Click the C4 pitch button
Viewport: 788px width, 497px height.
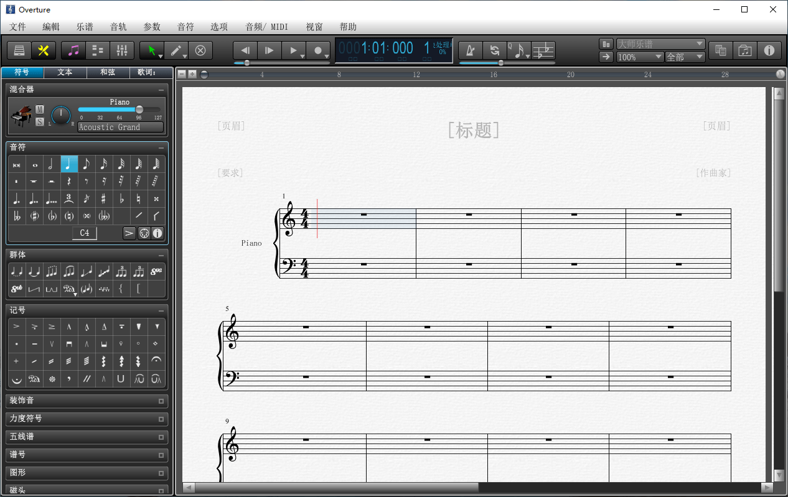pos(85,233)
